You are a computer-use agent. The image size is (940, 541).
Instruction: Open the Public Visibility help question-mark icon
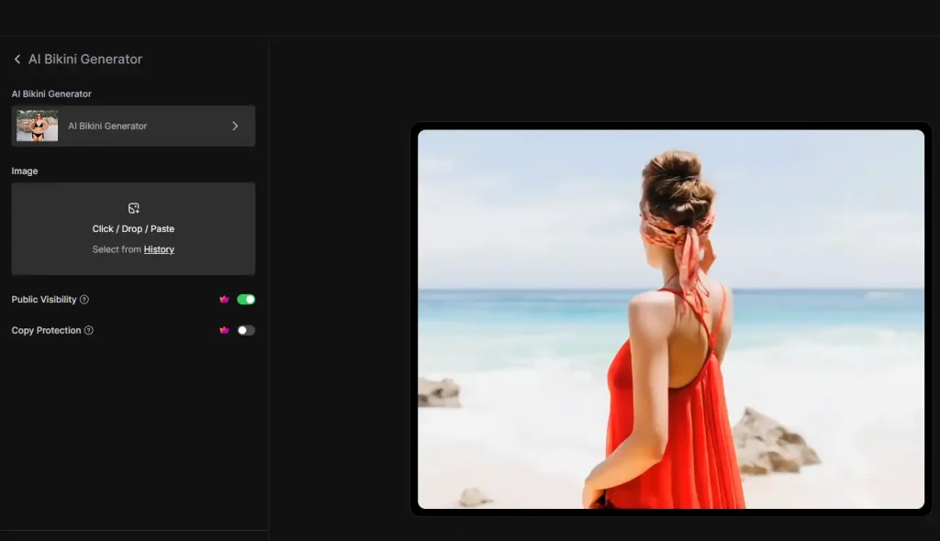[x=85, y=299]
